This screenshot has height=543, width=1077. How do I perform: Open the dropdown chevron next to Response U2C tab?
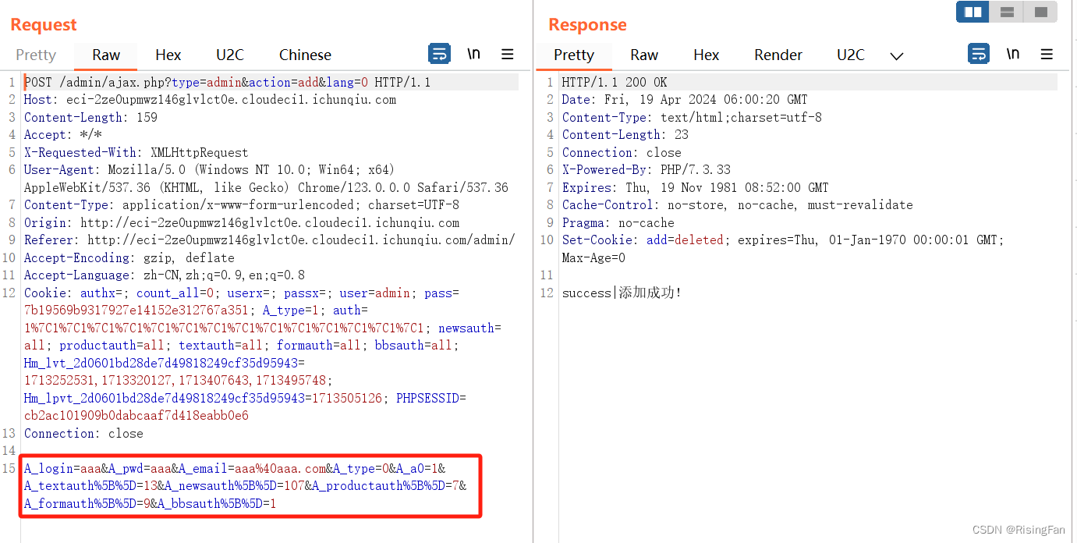pos(896,55)
